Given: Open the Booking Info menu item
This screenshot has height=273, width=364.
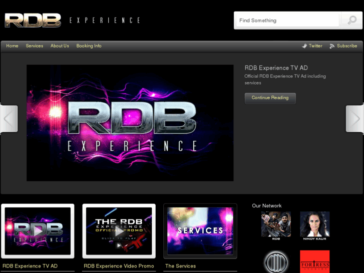Looking at the screenshot, I should tap(89, 46).
